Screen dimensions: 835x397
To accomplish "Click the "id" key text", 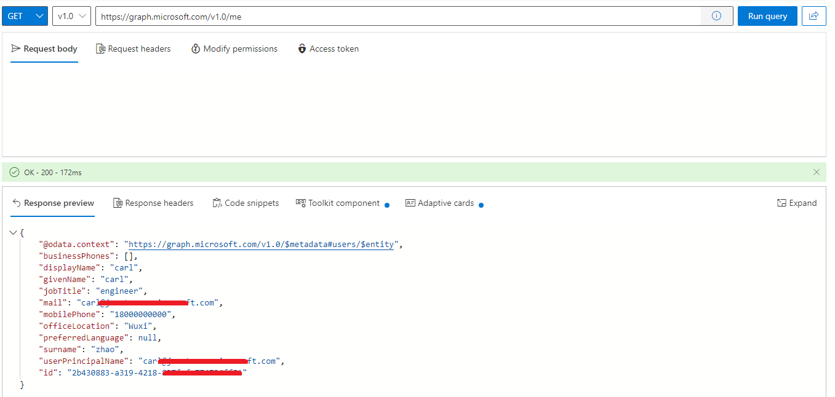I will 49,373.
